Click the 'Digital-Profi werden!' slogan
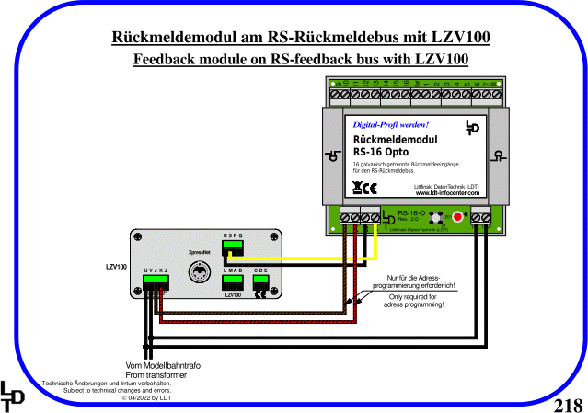 tap(390, 124)
